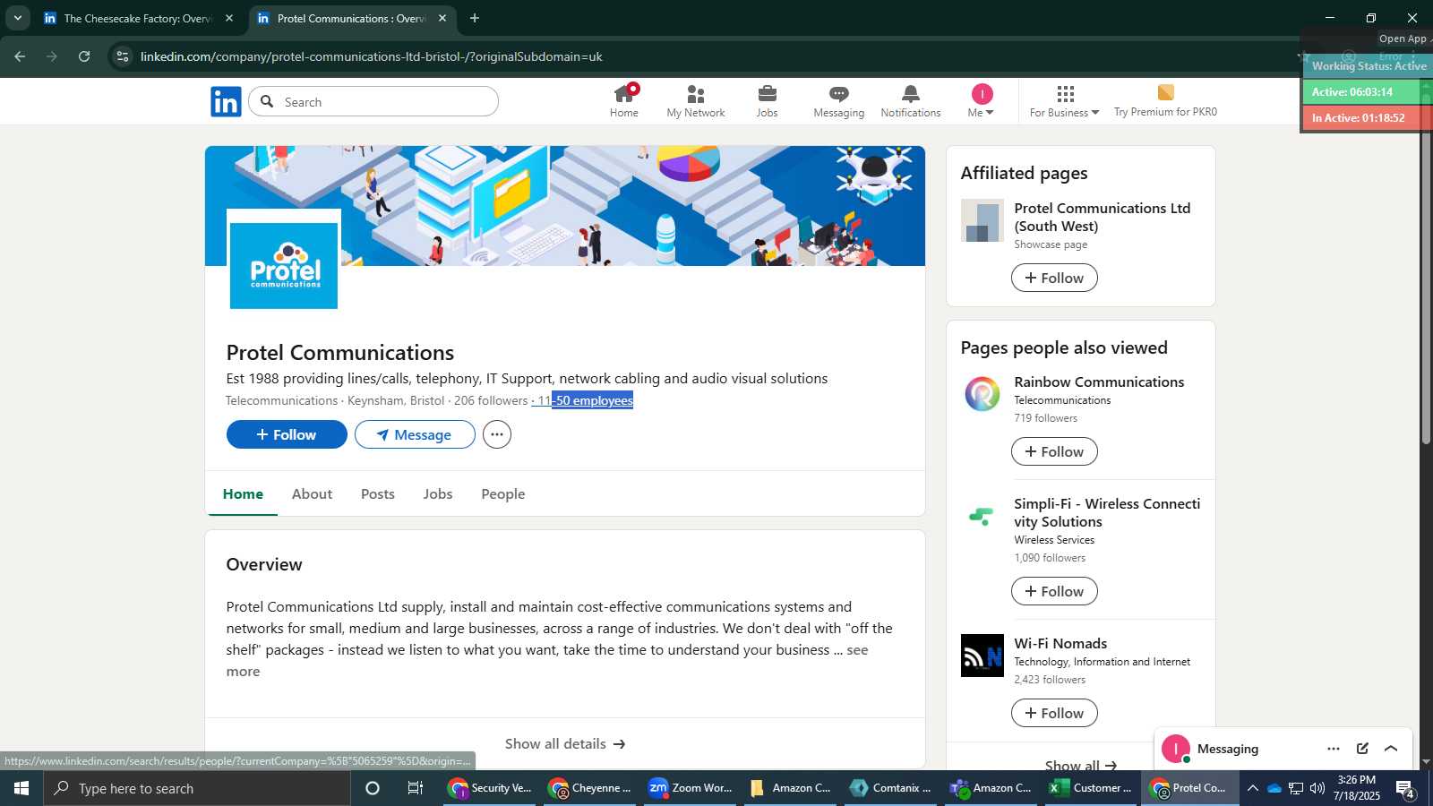
Task: Switch to Zoom Workplace taskbar app
Action: [691, 788]
